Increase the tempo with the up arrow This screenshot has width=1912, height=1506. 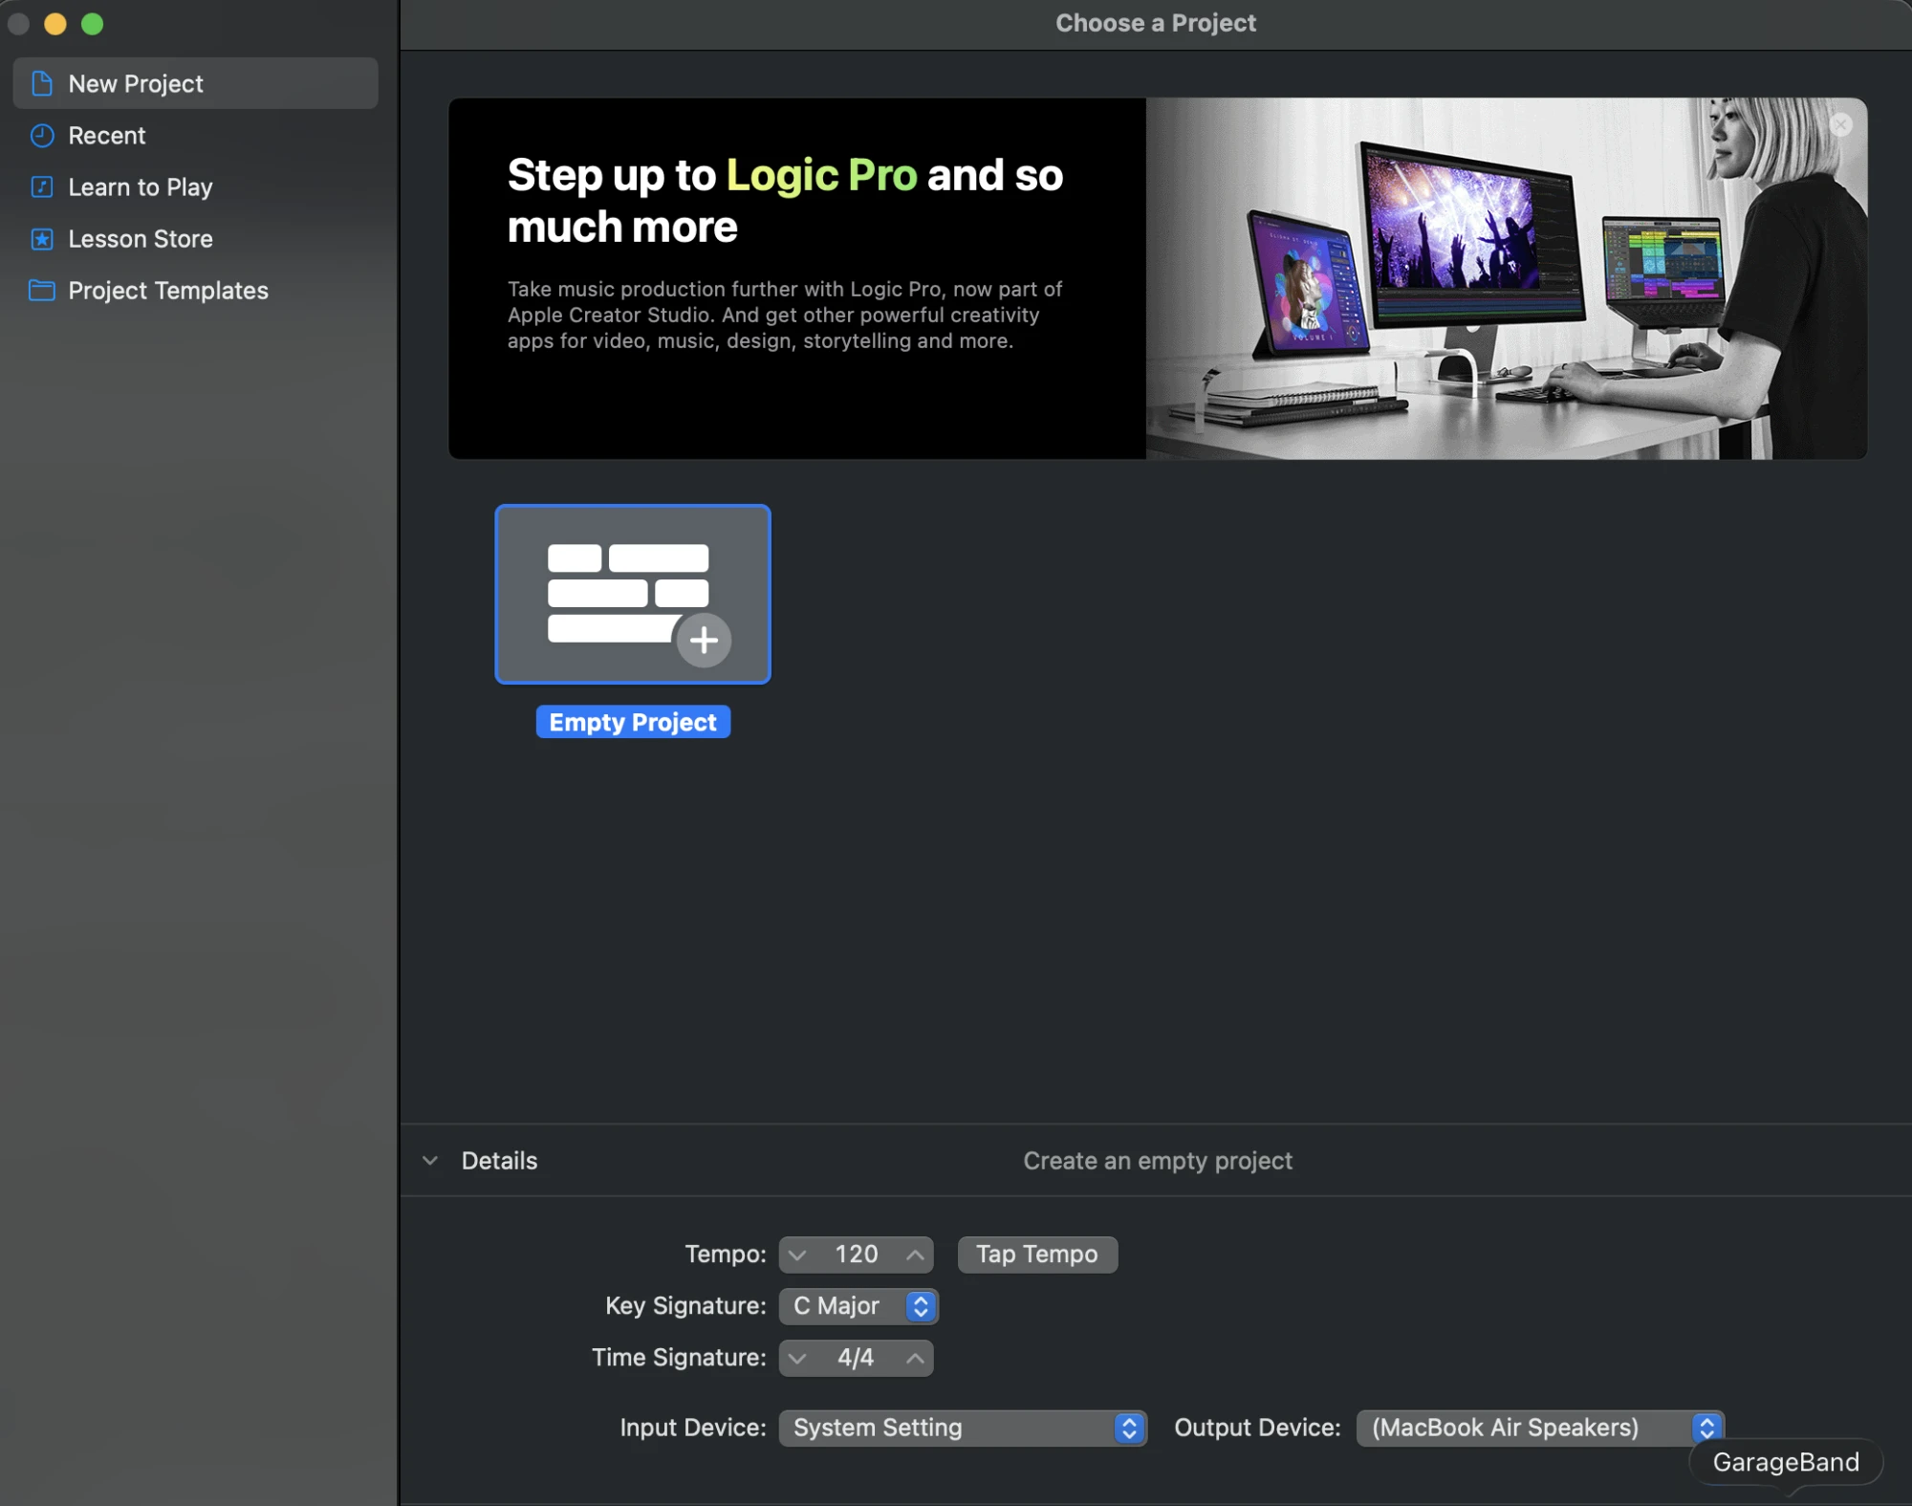pyautogui.click(x=915, y=1254)
